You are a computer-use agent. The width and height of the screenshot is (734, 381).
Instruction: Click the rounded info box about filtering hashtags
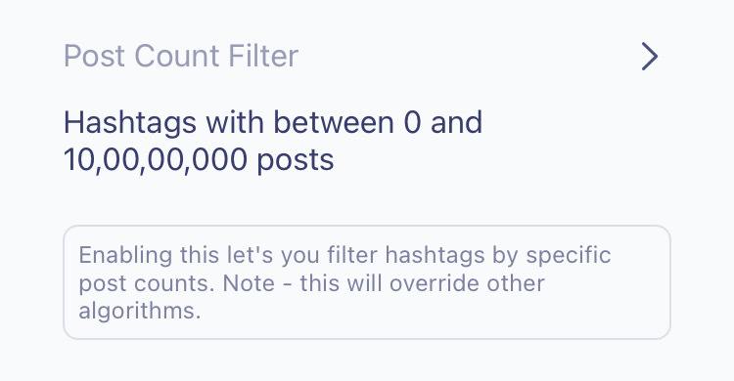[x=367, y=282]
